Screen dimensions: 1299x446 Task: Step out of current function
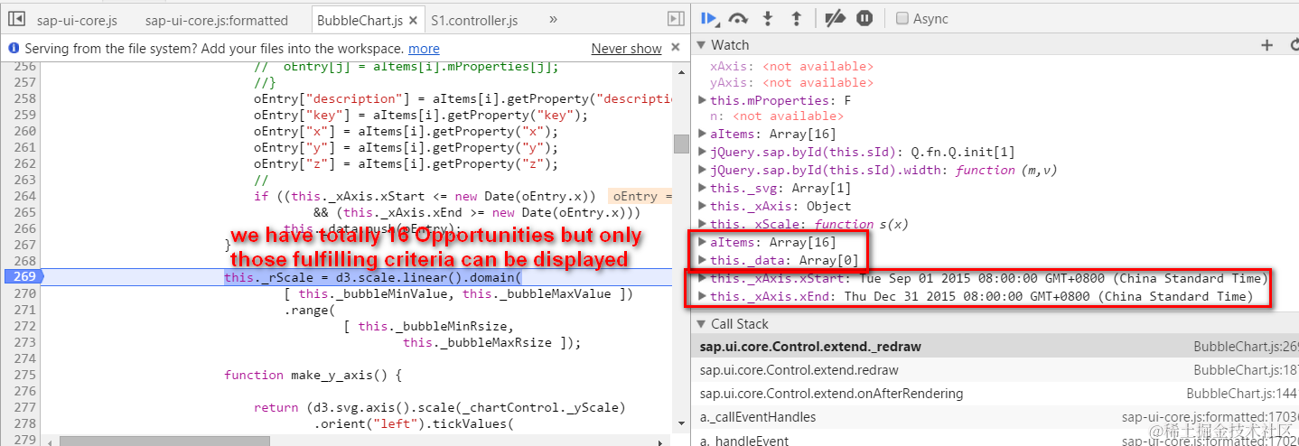tap(796, 18)
